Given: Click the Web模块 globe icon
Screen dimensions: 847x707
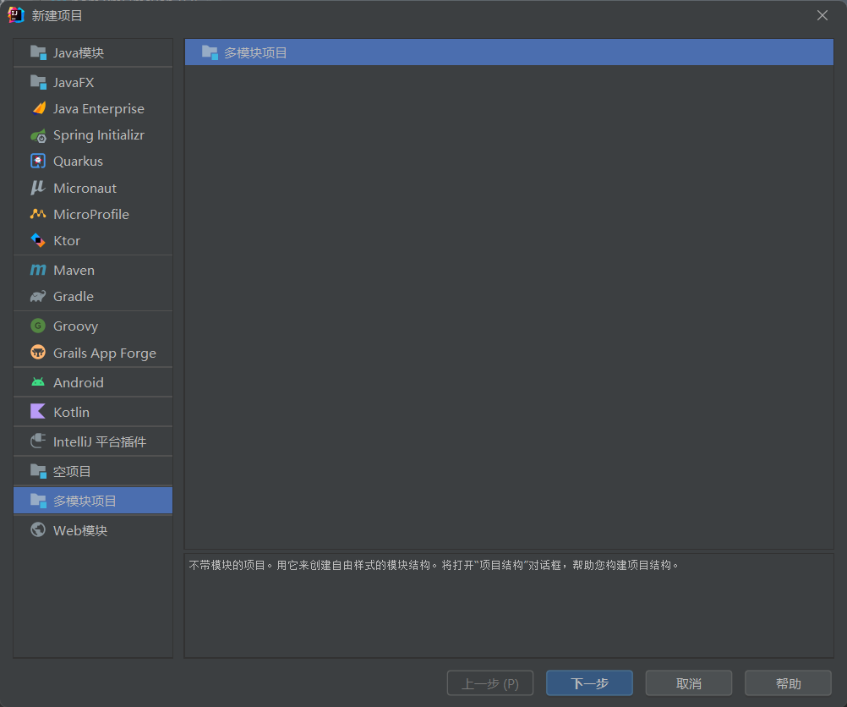Looking at the screenshot, I should coord(38,529).
